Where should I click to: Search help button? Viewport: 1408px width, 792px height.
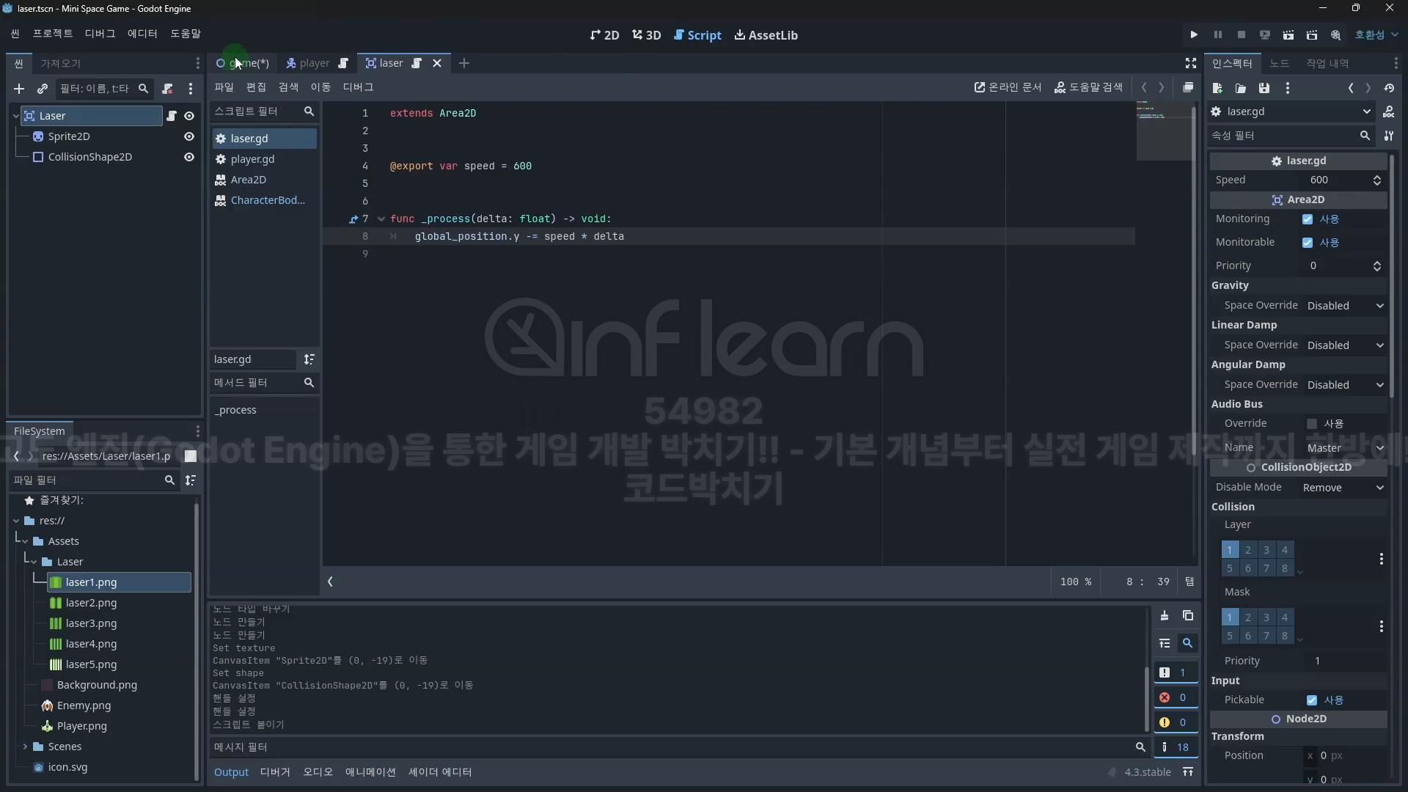(1088, 87)
